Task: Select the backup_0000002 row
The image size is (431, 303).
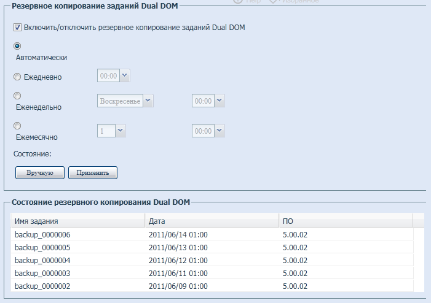Action: coord(212,286)
